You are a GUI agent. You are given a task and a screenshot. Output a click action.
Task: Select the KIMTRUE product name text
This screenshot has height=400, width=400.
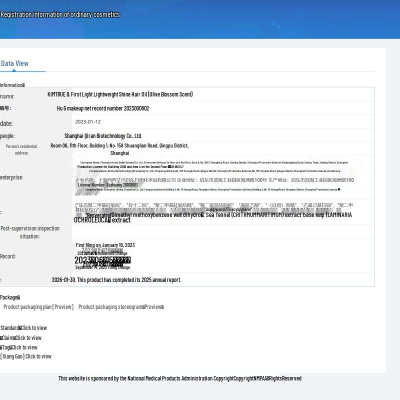click(x=120, y=94)
